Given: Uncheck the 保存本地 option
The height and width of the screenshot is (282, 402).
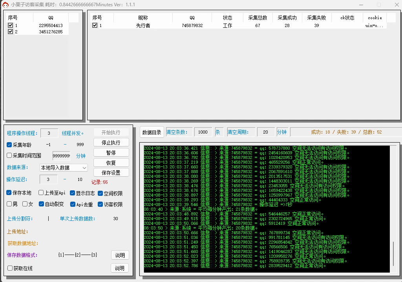Looking at the screenshot, I should coord(9,193).
